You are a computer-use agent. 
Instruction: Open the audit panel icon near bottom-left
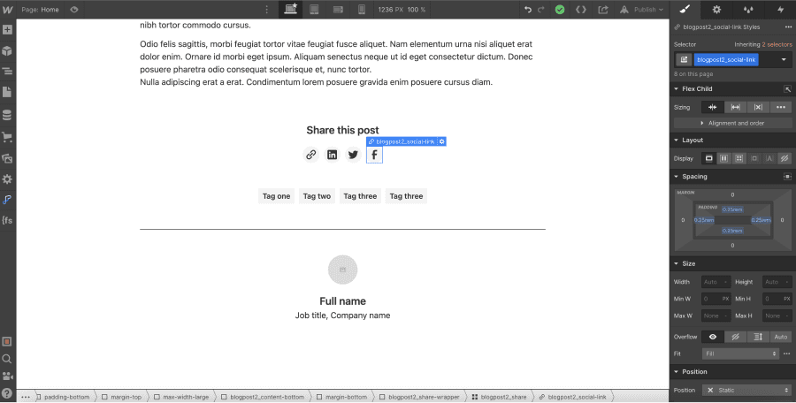(x=7, y=342)
